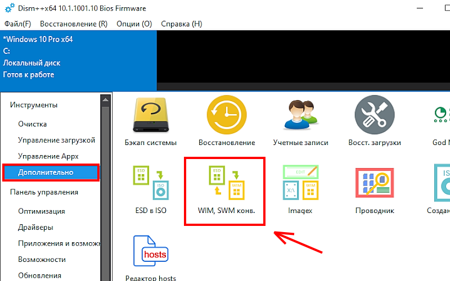Open the Справка (H) menu

point(181,24)
